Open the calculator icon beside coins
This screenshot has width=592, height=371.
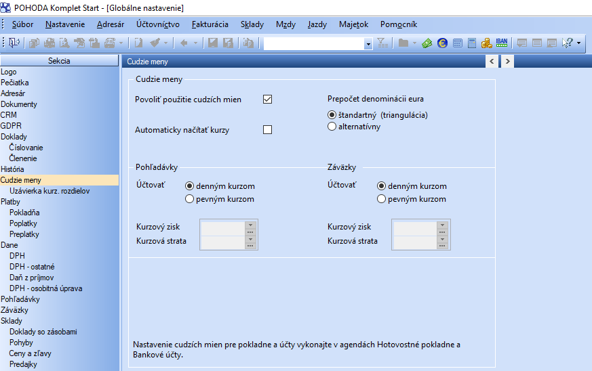pos(471,43)
